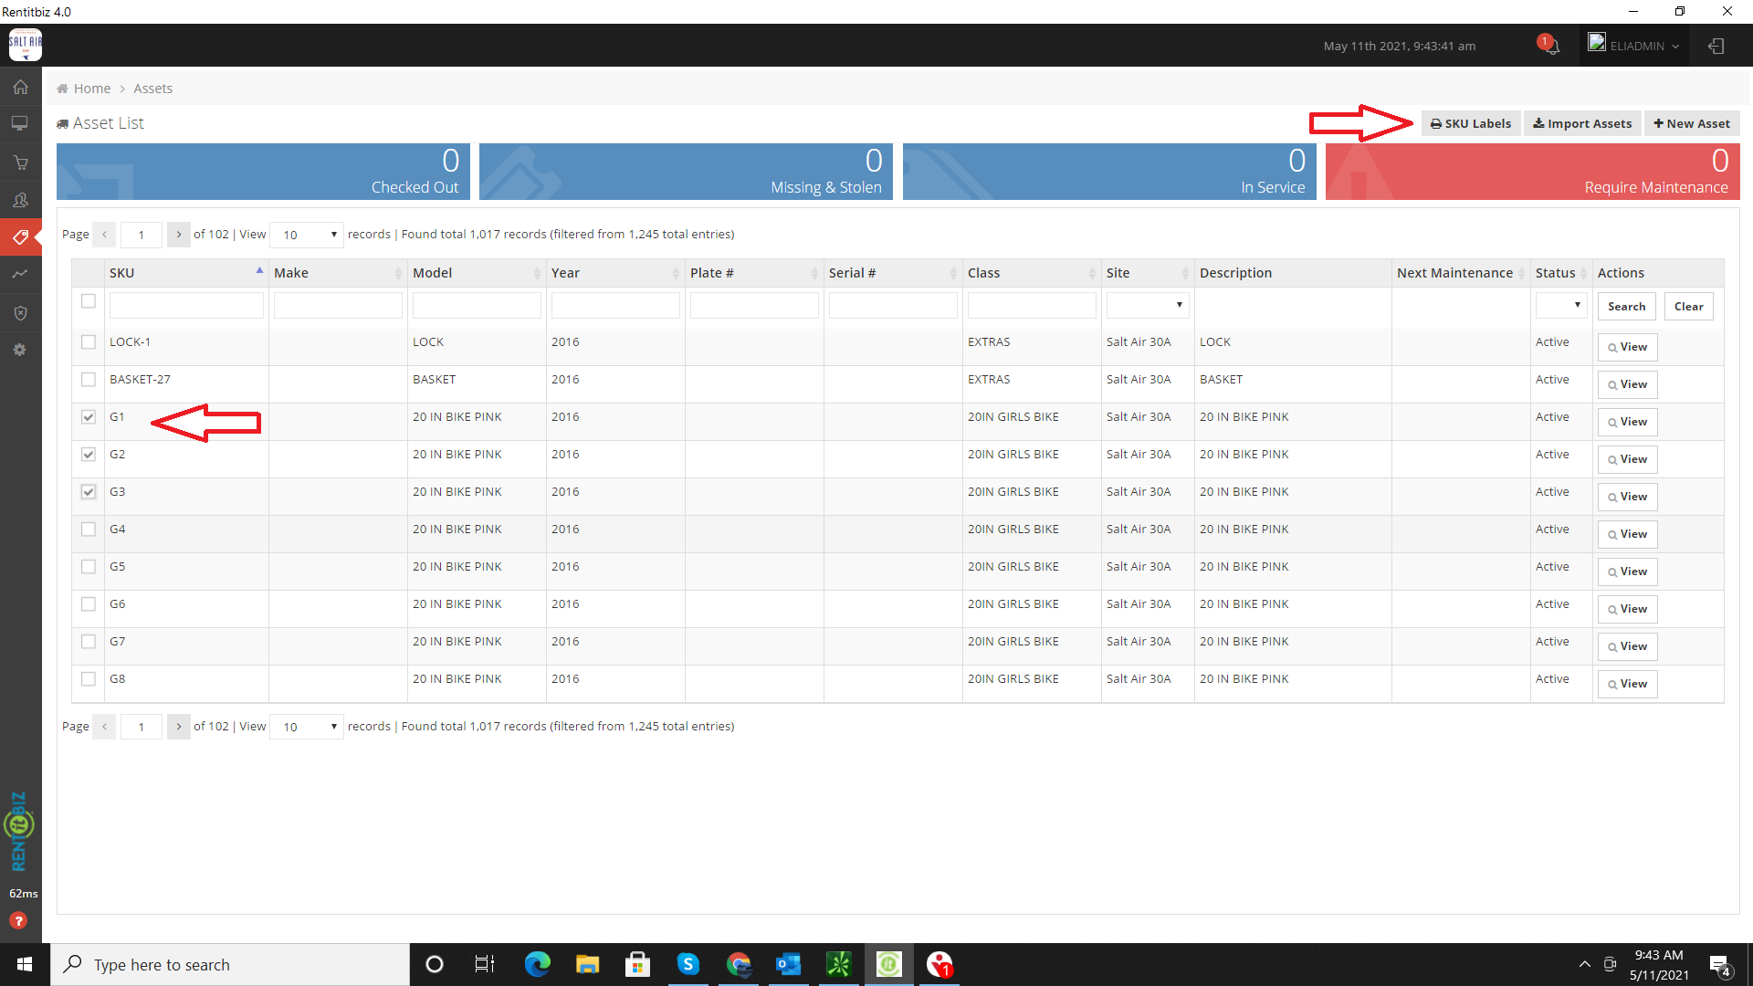
Task: Tick the LOCK-1 row checkbox
Action: [x=89, y=342]
